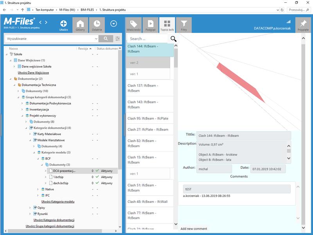Viewport: 313px width, 235px height.
Task: Click the circled down-arrow icon in header
Action: 113,24
